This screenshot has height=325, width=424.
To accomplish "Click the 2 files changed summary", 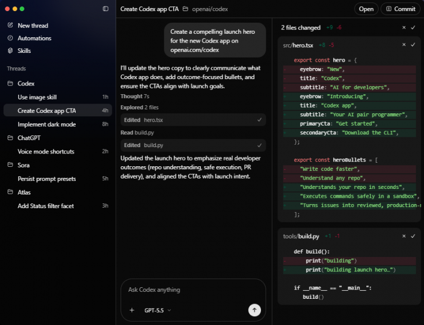I will pos(301,27).
